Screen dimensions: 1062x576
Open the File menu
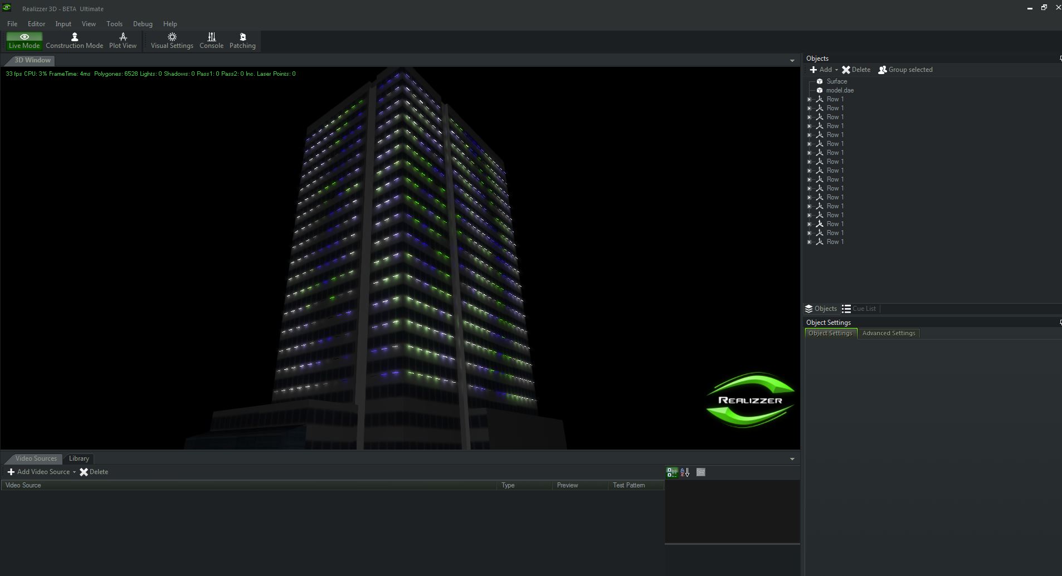coord(12,24)
